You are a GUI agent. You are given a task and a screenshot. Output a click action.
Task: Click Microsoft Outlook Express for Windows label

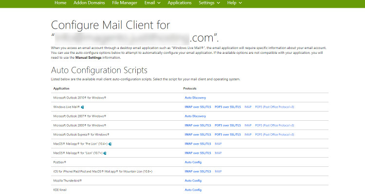(x=81, y=135)
